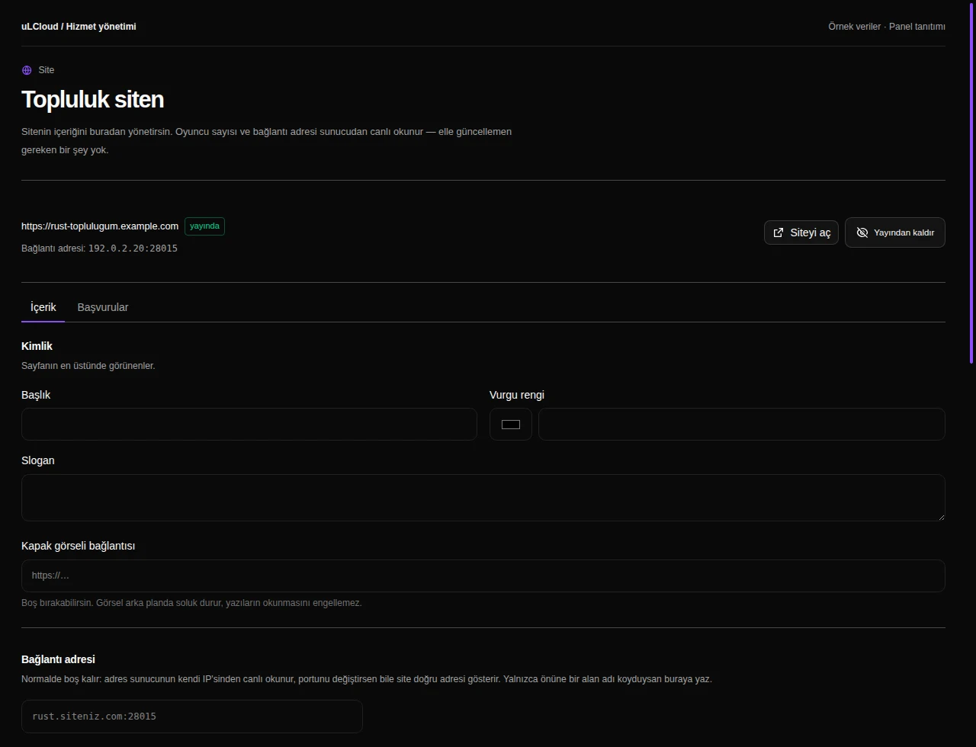Click the Kimlik section heading
Viewport: 976px width, 747px height.
point(37,346)
